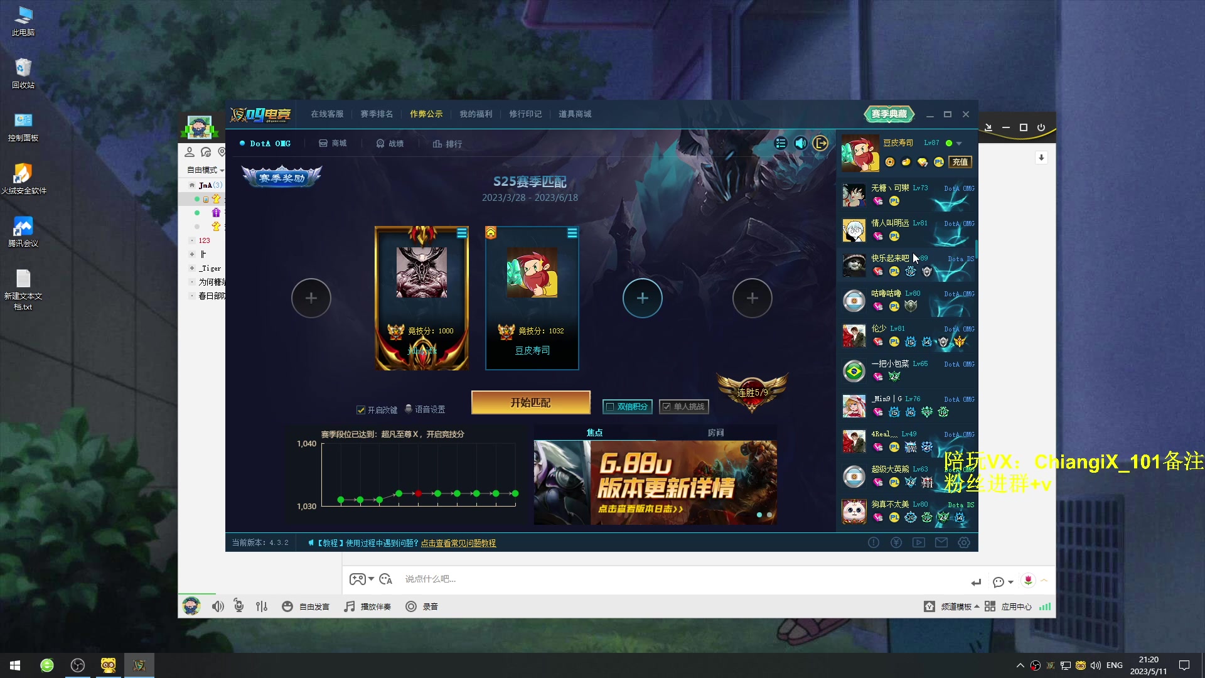Viewport: 1205px width, 678px height.
Task: Open 排行 ranking tab
Action: point(447,144)
